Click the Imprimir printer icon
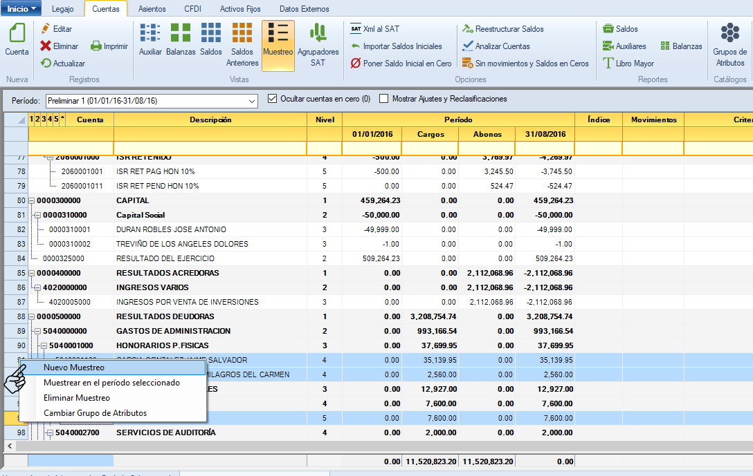753x476 pixels. click(97, 46)
